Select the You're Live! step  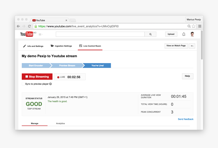point(97,65)
